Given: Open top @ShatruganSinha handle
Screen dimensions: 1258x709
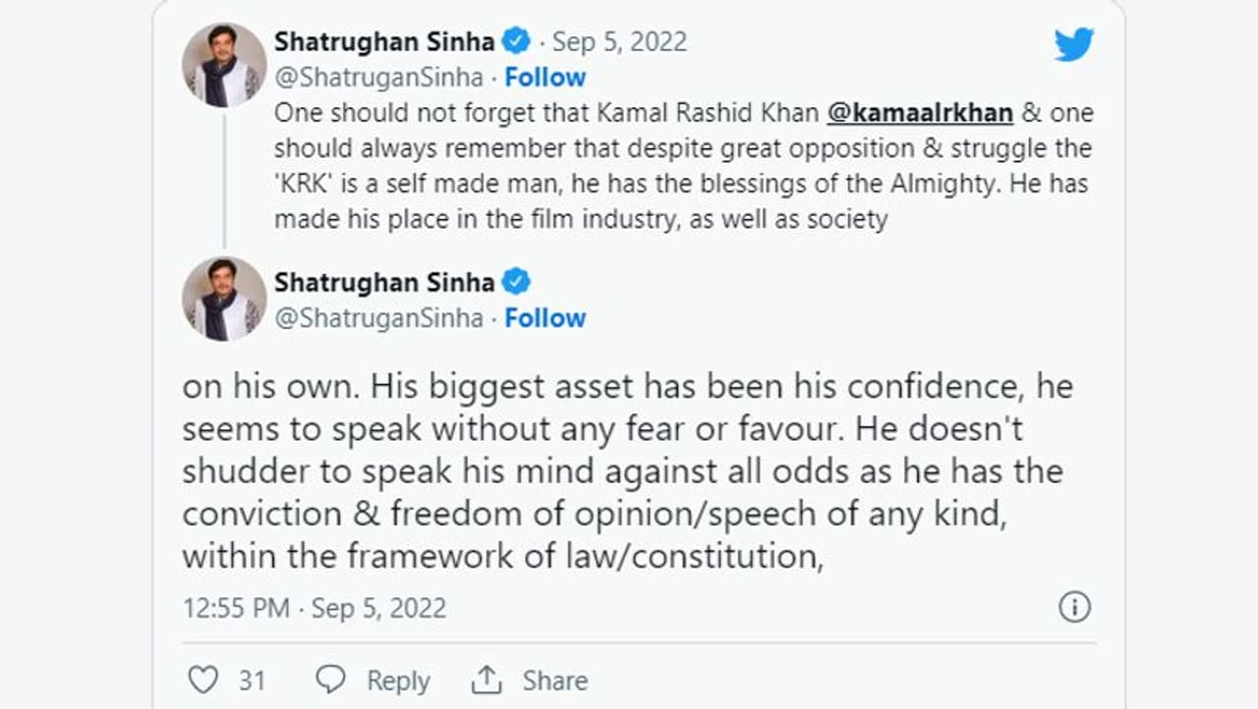Looking at the screenshot, I should 378,77.
